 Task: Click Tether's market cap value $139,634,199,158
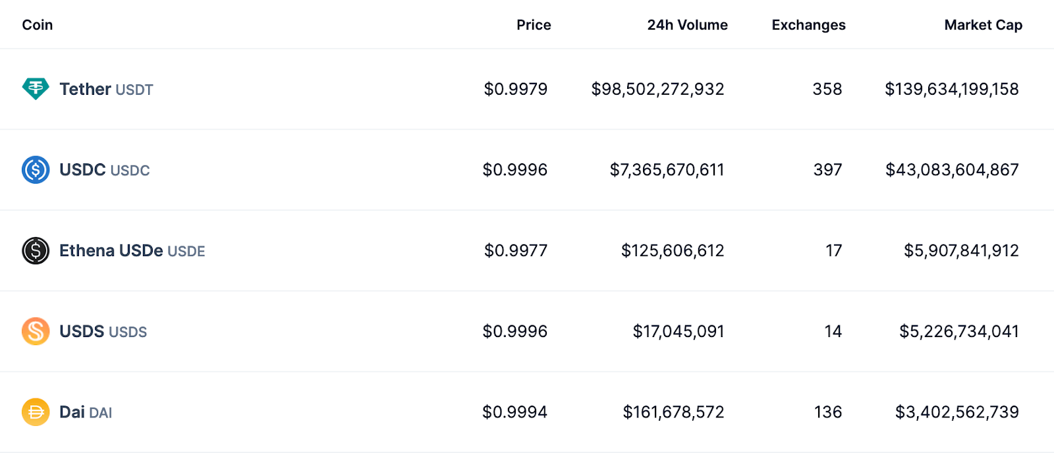951,89
